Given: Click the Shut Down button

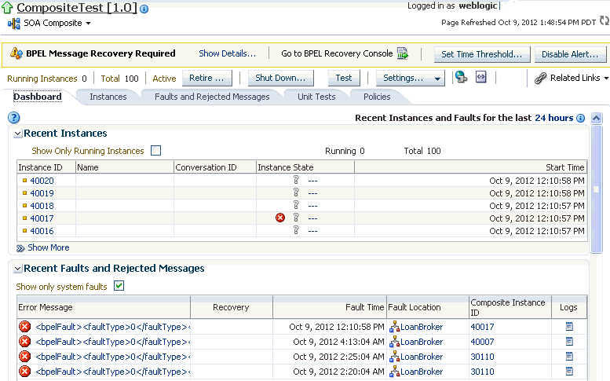Looking at the screenshot, I should 280,78.
